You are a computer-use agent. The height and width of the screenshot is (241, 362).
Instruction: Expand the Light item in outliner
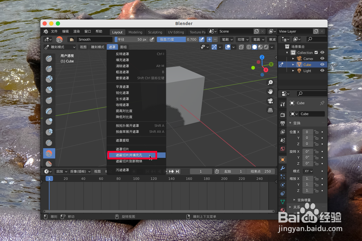coord(293,70)
